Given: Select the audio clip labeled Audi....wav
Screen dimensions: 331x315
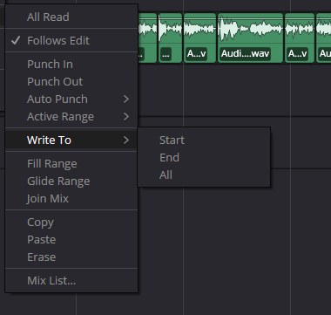Looking at the screenshot, I should (x=251, y=38).
